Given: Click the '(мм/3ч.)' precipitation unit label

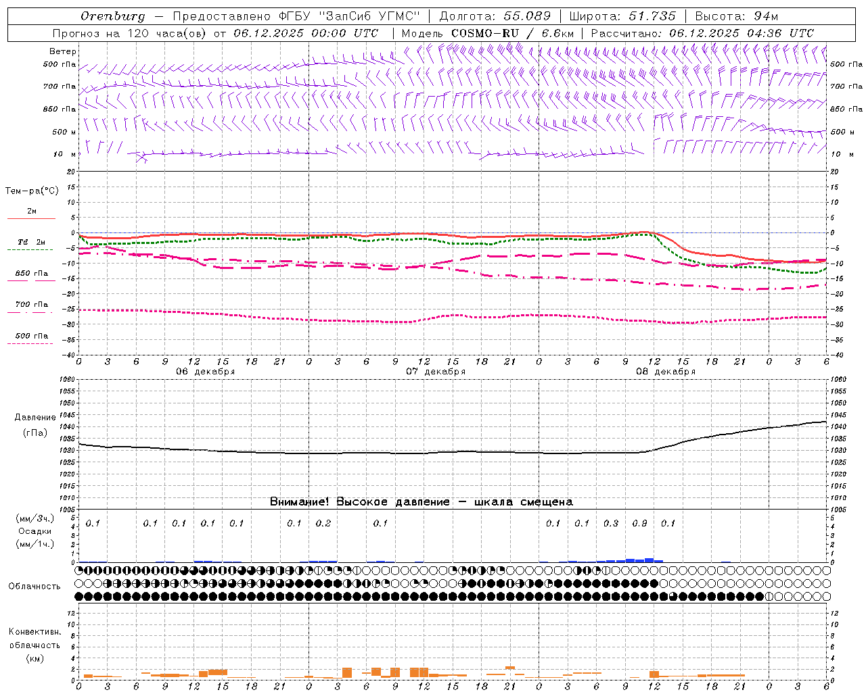Looking at the screenshot, I should (x=35, y=518).
